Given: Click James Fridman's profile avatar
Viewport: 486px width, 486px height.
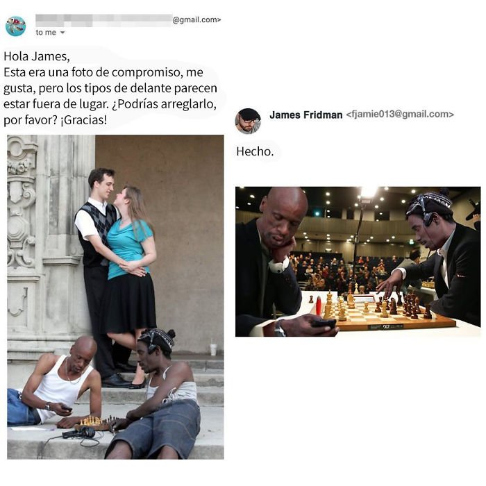Looking at the screenshot, I should tap(248, 121).
